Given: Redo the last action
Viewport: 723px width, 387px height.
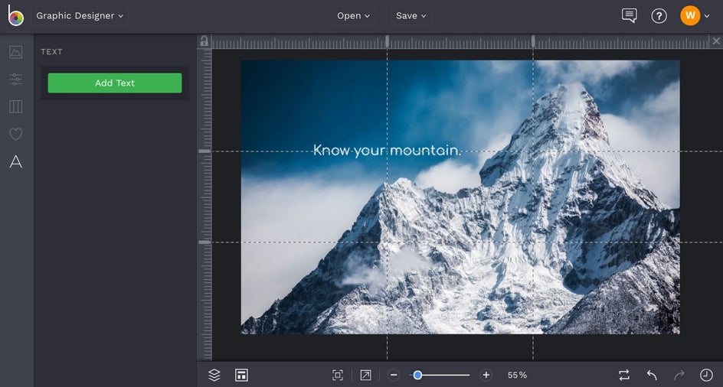Looking at the screenshot, I should click(x=679, y=375).
